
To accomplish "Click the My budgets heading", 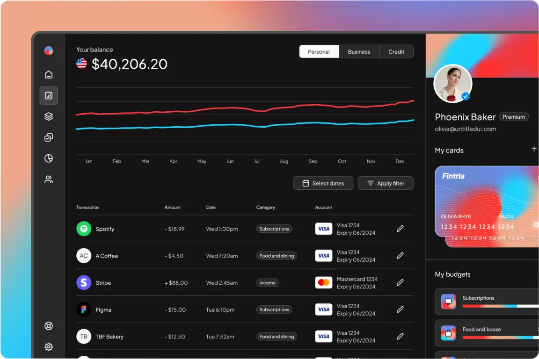I will click(452, 274).
